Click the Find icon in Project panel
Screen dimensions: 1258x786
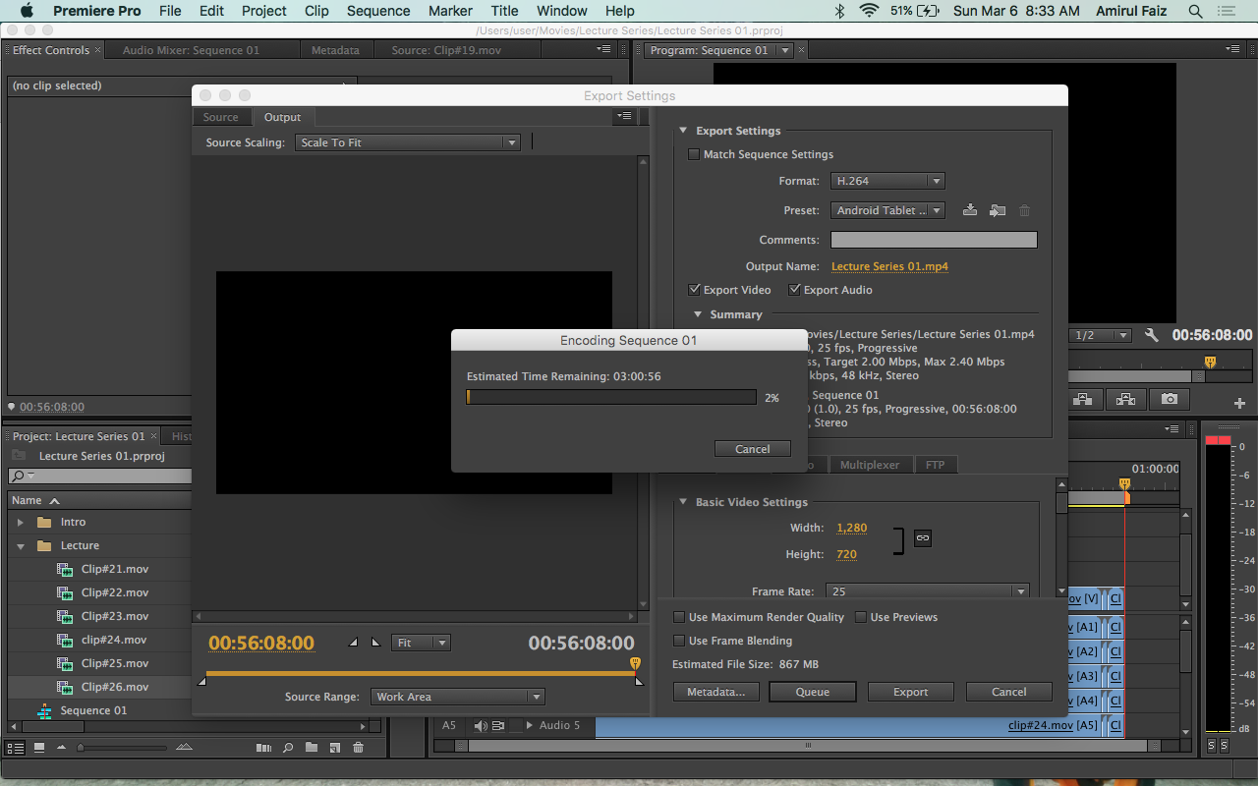pyautogui.click(x=288, y=748)
